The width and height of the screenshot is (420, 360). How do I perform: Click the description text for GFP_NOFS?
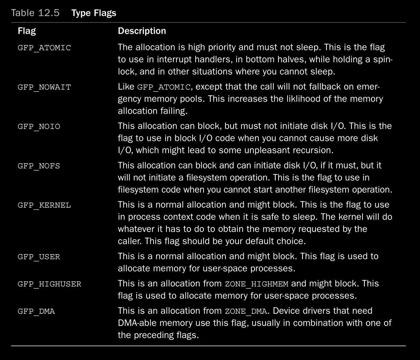click(255, 178)
